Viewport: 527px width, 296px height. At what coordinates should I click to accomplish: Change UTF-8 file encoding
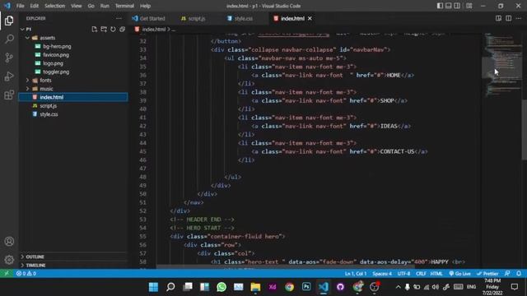(x=403, y=274)
